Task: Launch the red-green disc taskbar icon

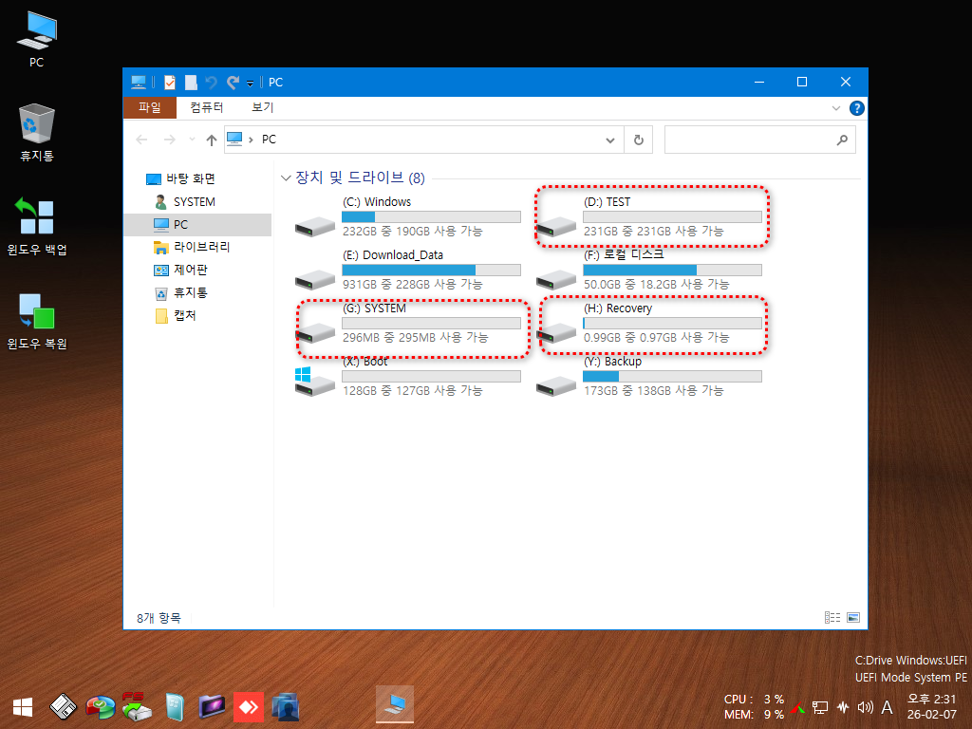Action: [x=100, y=706]
